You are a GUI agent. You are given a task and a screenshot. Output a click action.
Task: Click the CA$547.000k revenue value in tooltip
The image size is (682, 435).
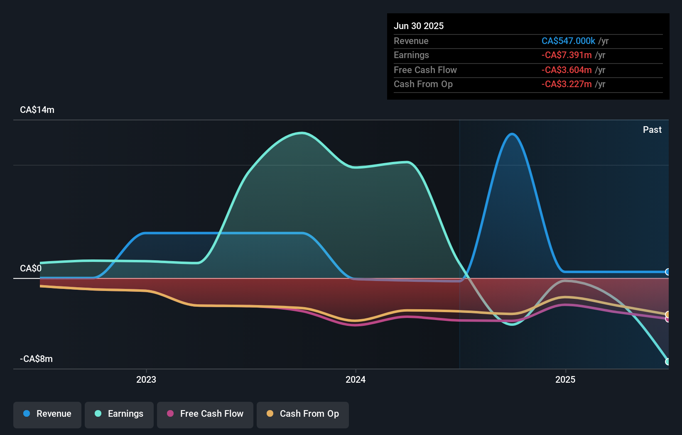568,41
